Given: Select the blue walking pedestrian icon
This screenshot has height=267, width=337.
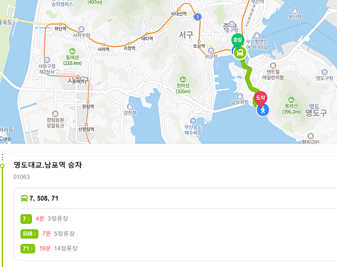Looking at the screenshot, I should click(x=263, y=110).
